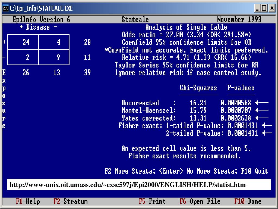
Task: Click F10-Done in the bottom bar
Action: click(x=248, y=201)
